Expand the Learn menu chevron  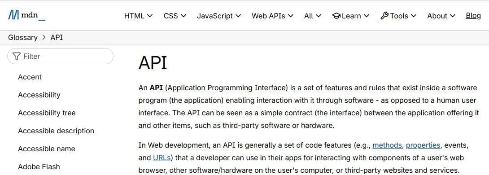tap(367, 16)
